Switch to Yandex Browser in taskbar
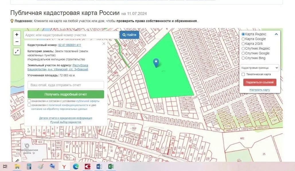Viewport: 295px width, 171px height. [x=64, y=166]
